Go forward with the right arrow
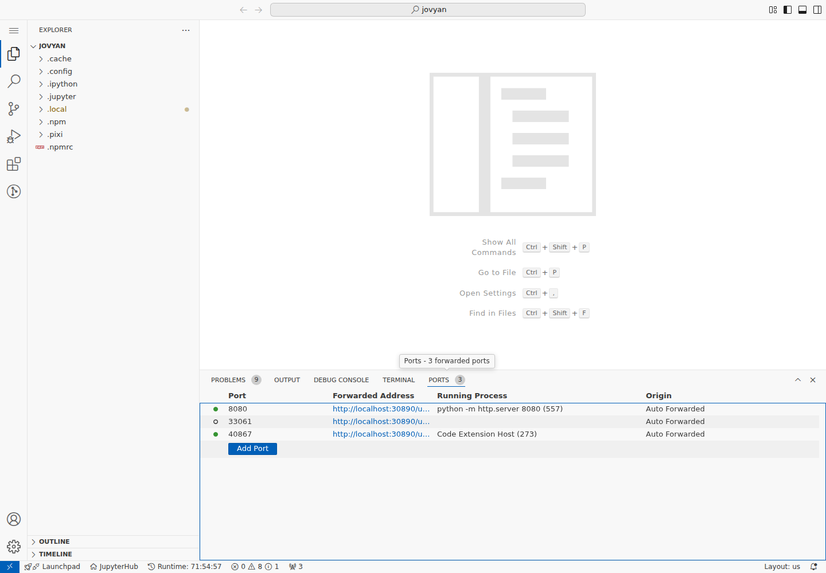 click(x=259, y=10)
